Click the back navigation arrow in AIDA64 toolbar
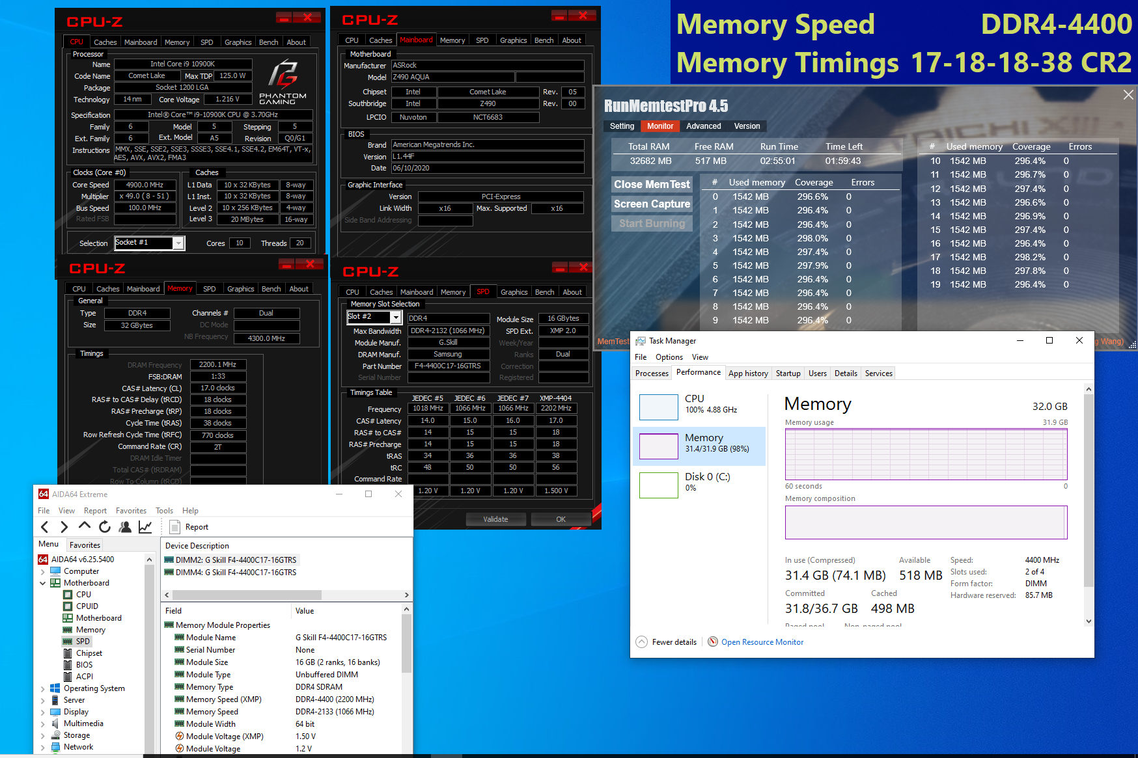Screen dimensions: 1138x758 coord(44,527)
